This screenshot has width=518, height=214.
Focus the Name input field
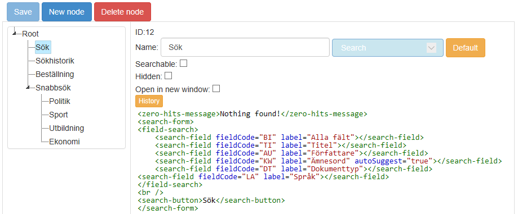point(245,47)
